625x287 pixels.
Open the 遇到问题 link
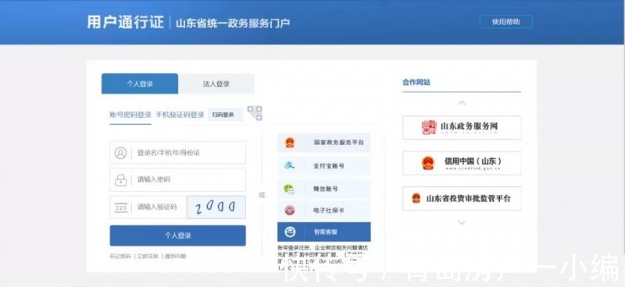[x=175, y=256]
